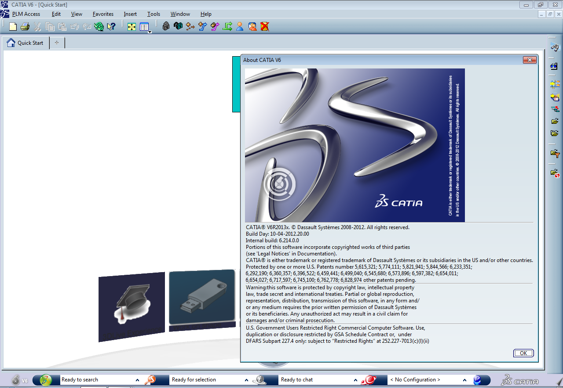This screenshot has height=388, width=563.
Task: Click the single open-folder icon in right toolbar
Action: (555, 121)
